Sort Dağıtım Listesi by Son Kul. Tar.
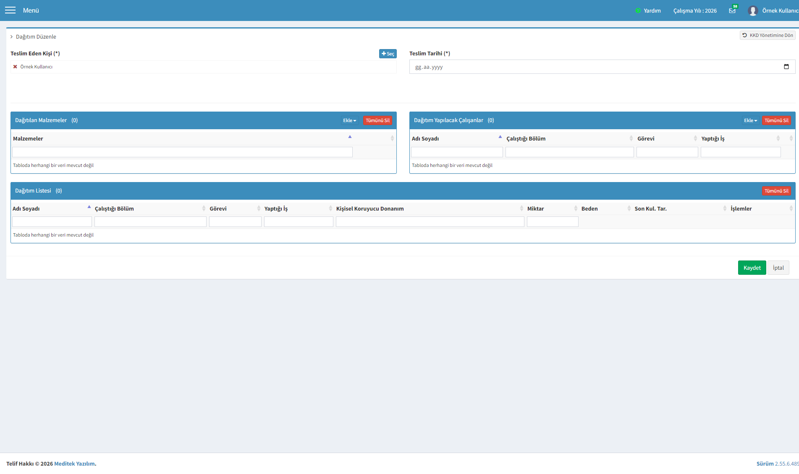799x474 pixels. 681,208
